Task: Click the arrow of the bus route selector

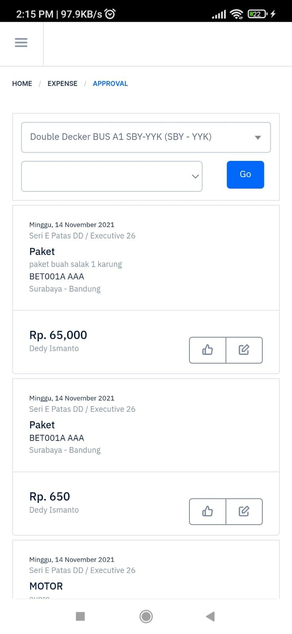Action: 258,137
